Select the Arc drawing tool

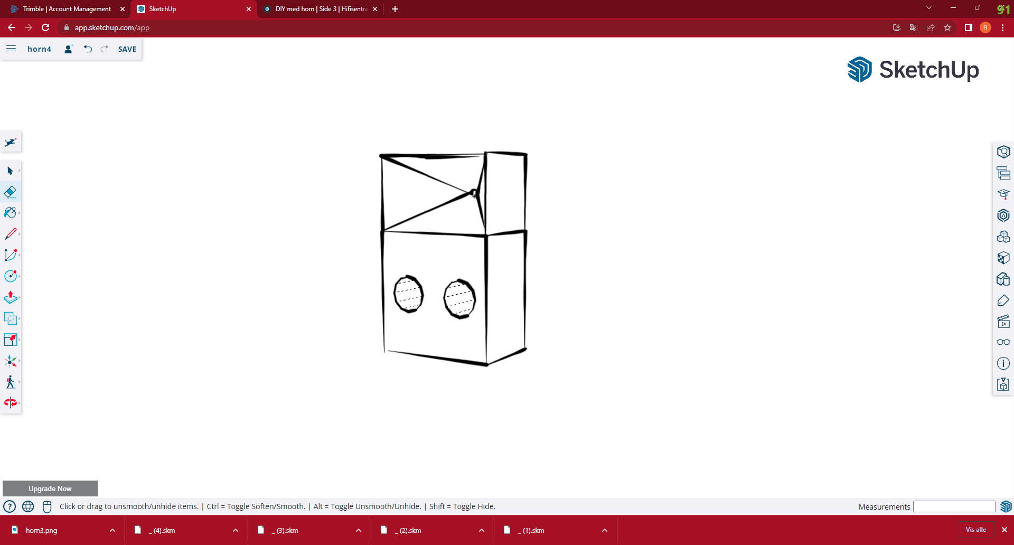pyautogui.click(x=10, y=255)
